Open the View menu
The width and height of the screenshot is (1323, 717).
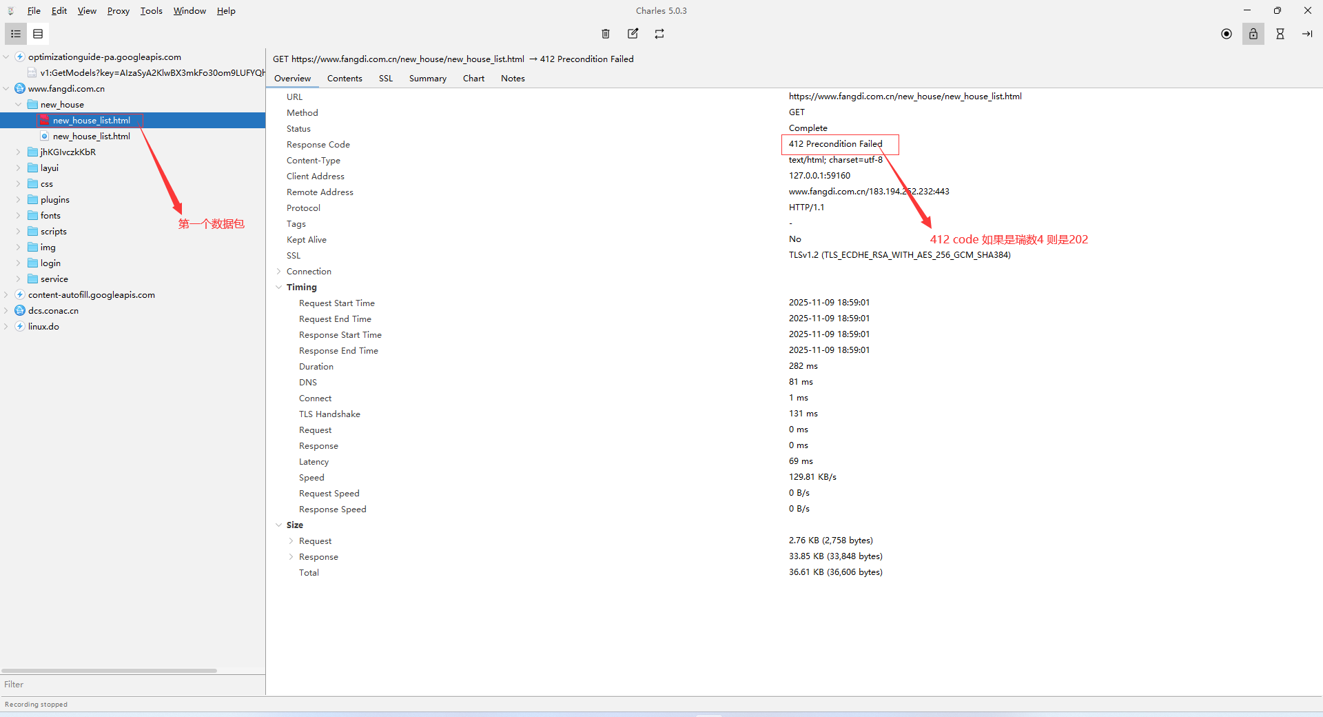(x=87, y=11)
